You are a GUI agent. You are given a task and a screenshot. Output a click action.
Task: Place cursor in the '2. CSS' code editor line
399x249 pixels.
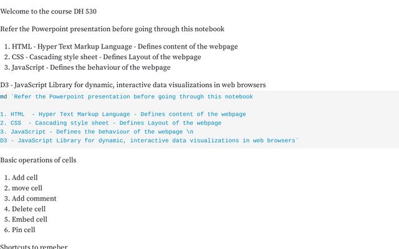[x=111, y=123]
